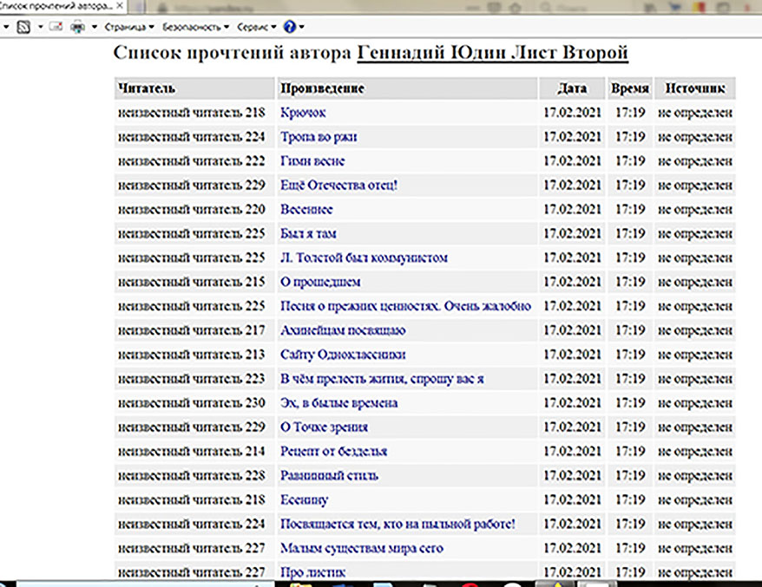Open the work 'Ахинейцам посвящаю'

343,330
